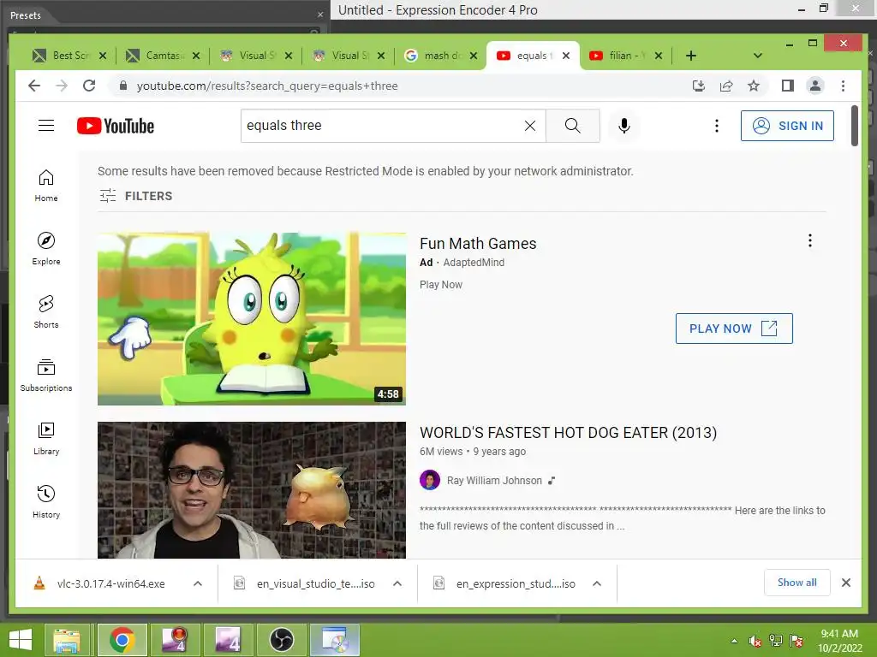Open the tab search dropdown arrow
This screenshot has width=877, height=657.
(x=758, y=56)
